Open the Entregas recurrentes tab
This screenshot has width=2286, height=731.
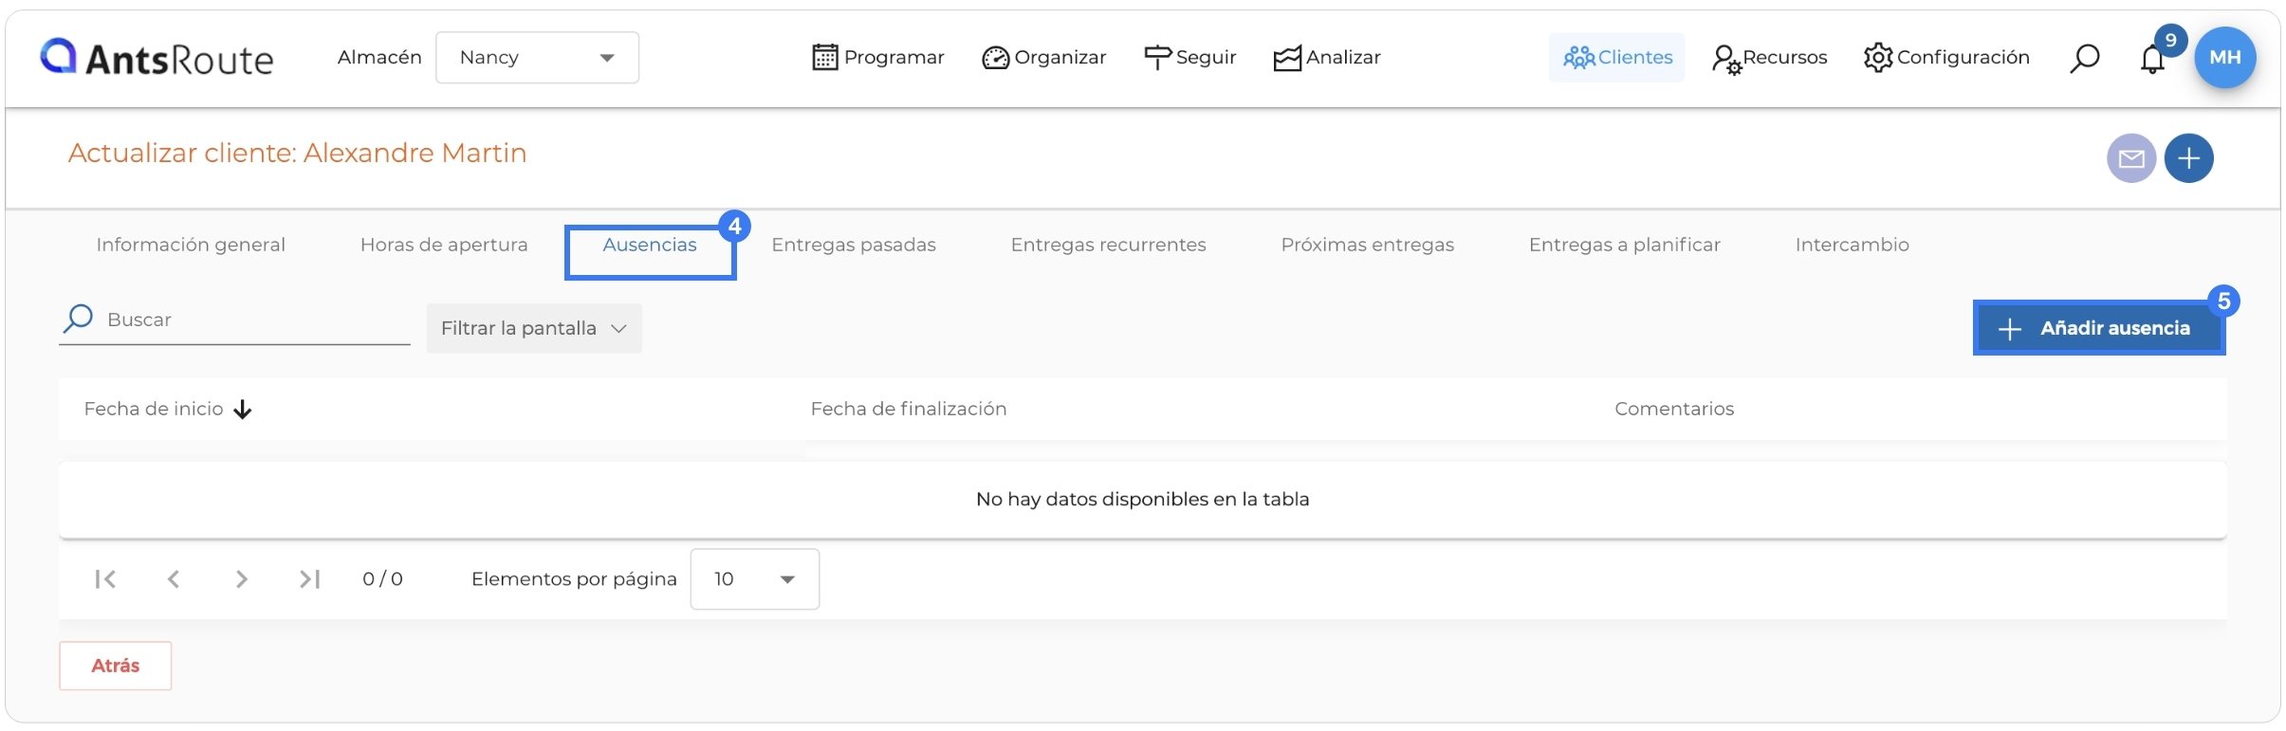pos(1109,245)
